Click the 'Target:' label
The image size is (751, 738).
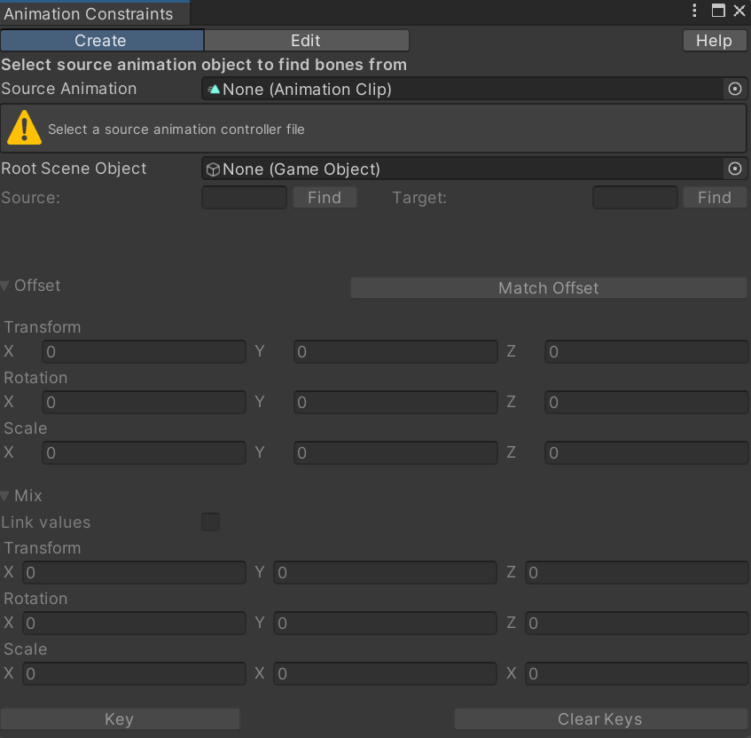tap(419, 198)
